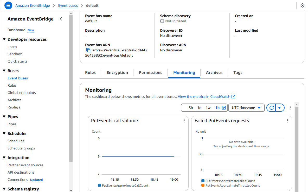Open View the metrics in CloudWatch link

pos(204,97)
